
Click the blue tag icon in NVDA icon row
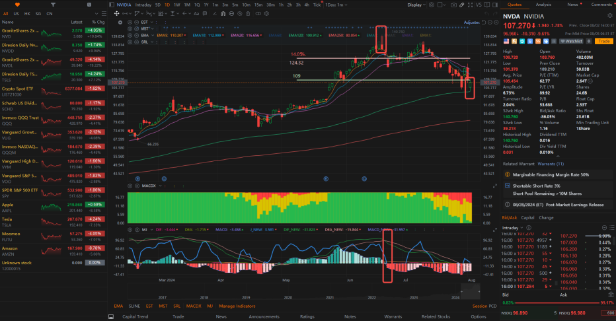point(546,41)
